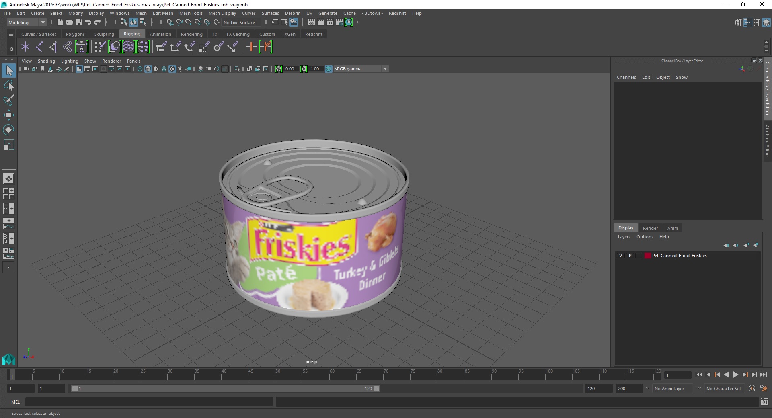
Task: Create a new empty display layer icon
Action: (x=747, y=245)
